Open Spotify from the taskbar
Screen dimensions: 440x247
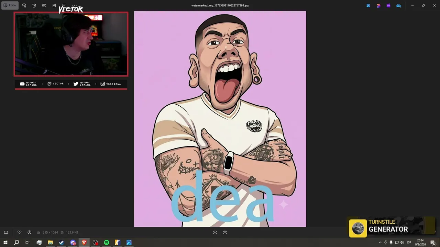[107, 243]
